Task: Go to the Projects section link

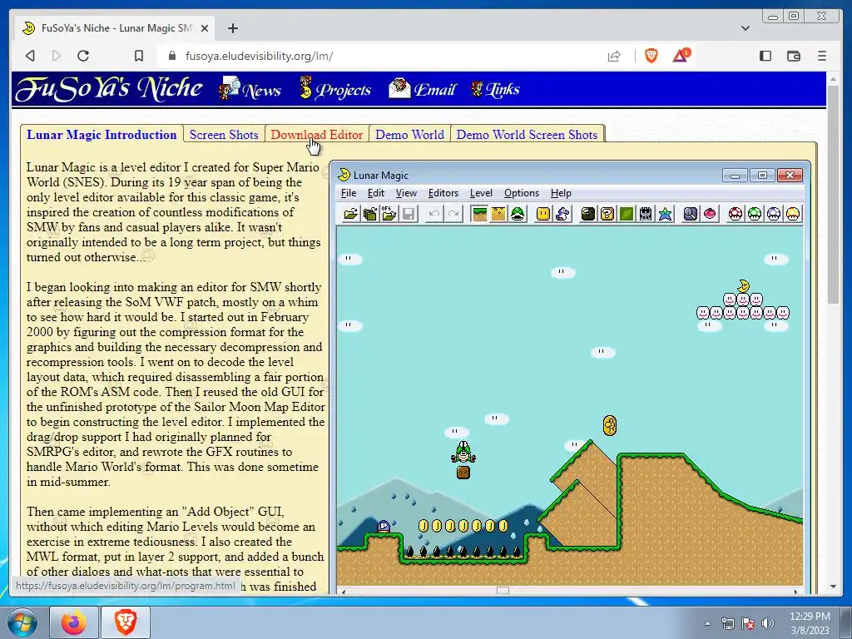Action: click(x=335, y=89)
